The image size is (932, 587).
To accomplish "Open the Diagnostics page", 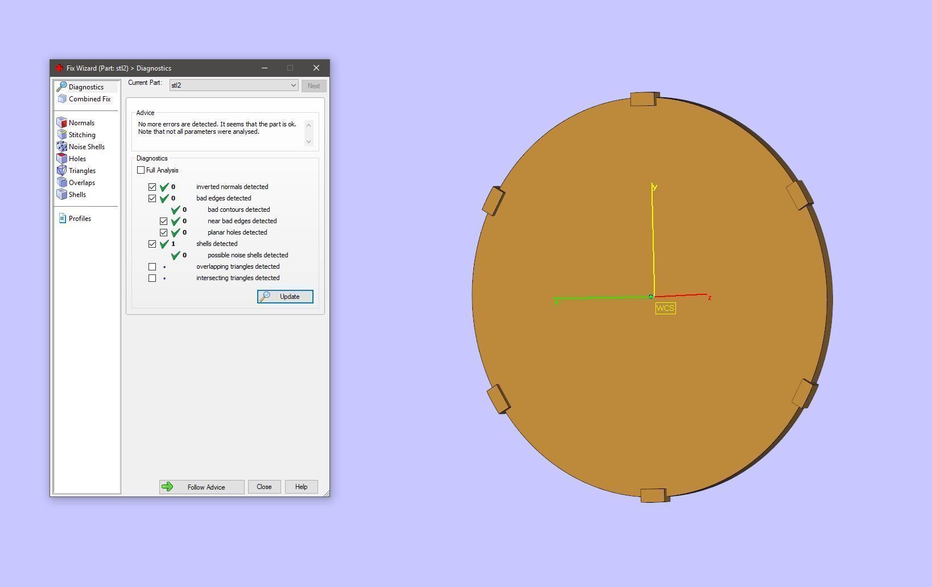I will [x=86, y=87].
